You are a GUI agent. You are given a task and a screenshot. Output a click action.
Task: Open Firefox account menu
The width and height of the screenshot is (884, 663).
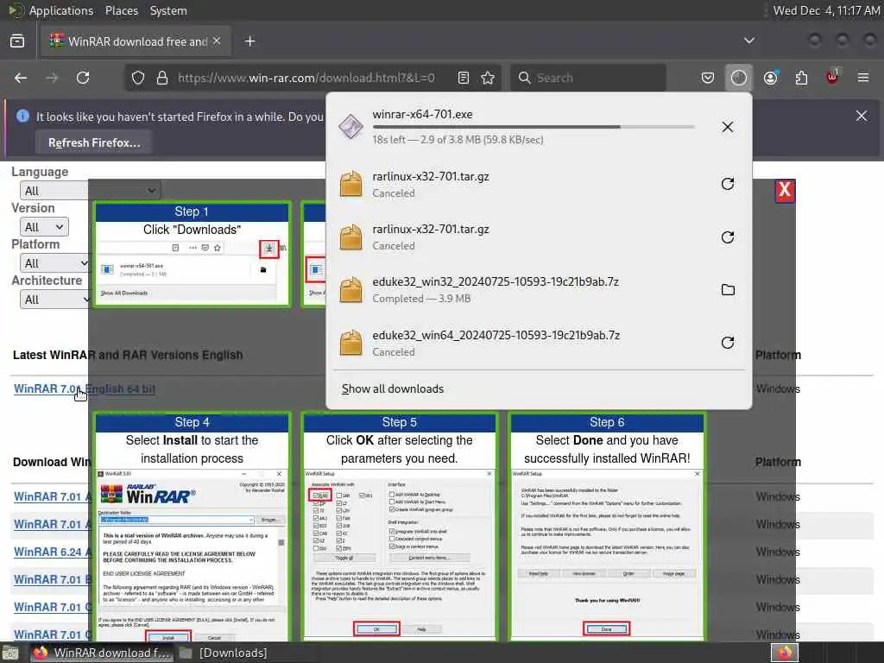pyautogui.click(x=771, y=78)
